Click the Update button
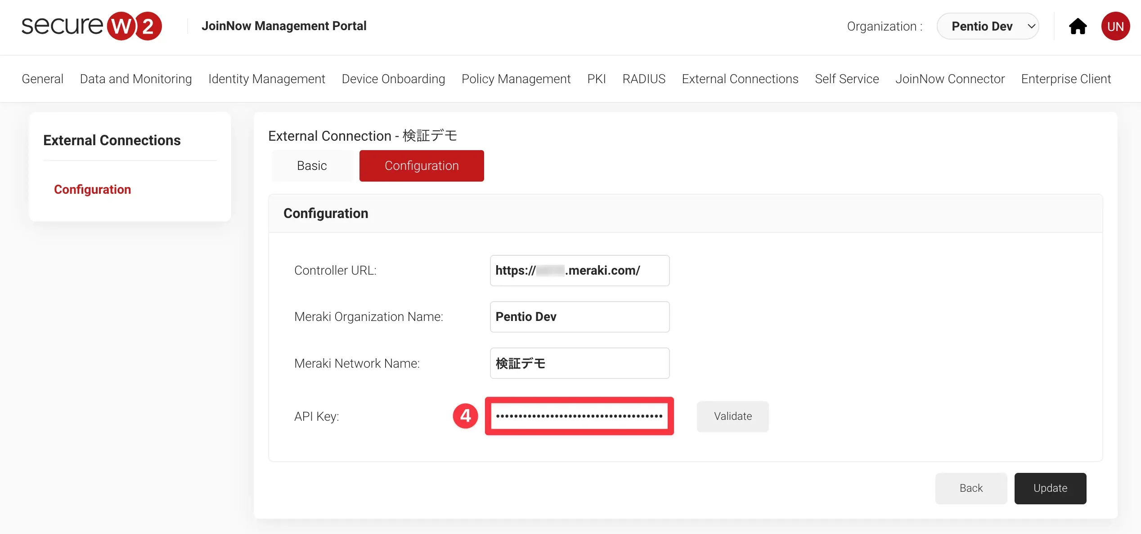Screen dimensions: 1141x534 coord(1050,488)
